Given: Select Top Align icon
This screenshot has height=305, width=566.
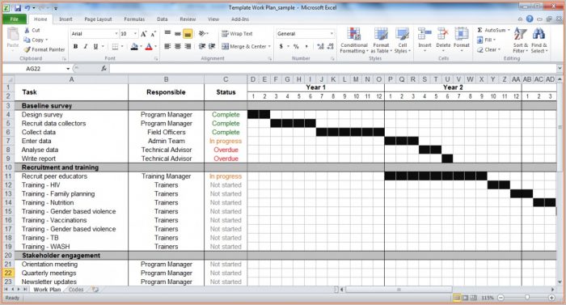Looking at the screenshot, I should pyautogui.click(x=167, y=34).
